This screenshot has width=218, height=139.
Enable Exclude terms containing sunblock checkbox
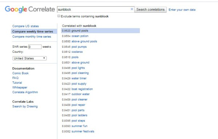59,16
